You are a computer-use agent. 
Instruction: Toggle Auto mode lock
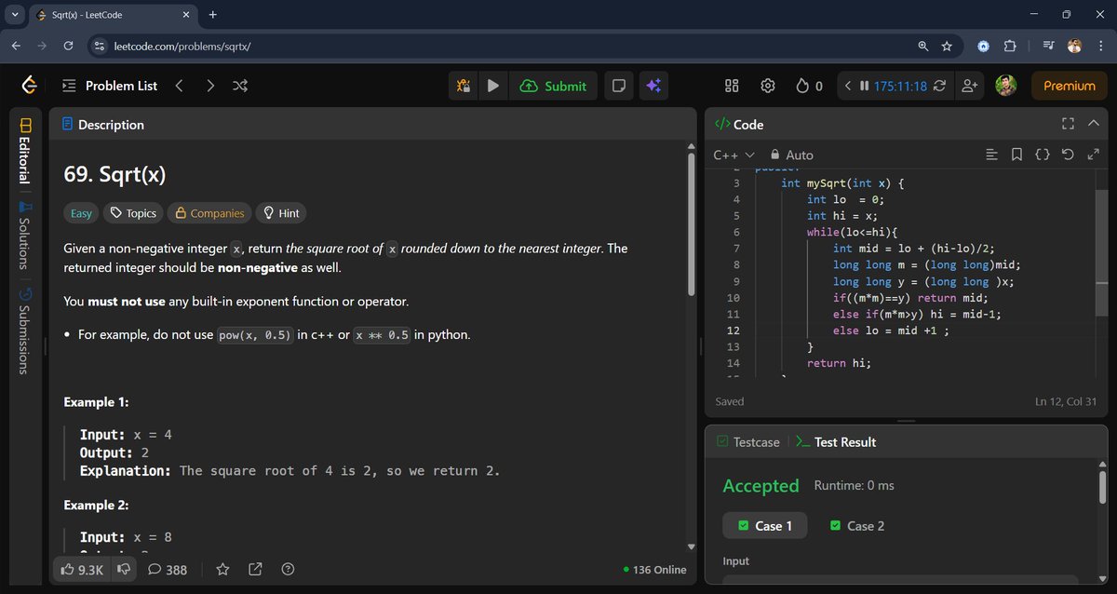tap(791, 155)
